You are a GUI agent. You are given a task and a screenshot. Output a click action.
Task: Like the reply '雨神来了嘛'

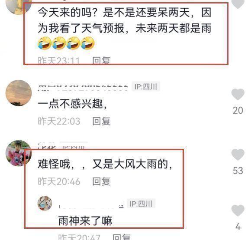pyautogui.click(x=238, y=210)
